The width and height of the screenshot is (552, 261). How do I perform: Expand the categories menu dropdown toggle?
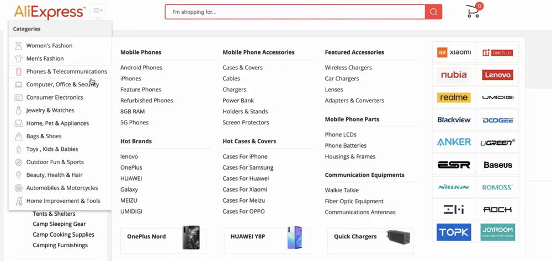pos(98,10)
